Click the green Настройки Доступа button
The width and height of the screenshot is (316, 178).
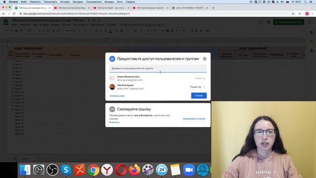[x=288, y=22]
